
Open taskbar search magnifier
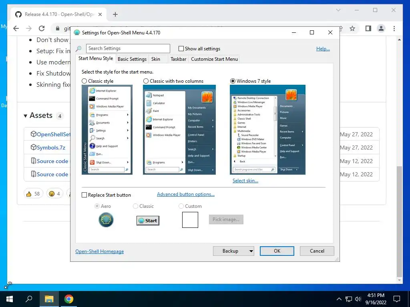[x=29, y=299]
